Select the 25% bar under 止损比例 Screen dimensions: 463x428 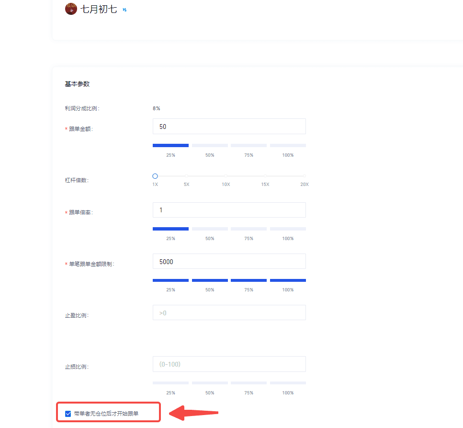170,383
